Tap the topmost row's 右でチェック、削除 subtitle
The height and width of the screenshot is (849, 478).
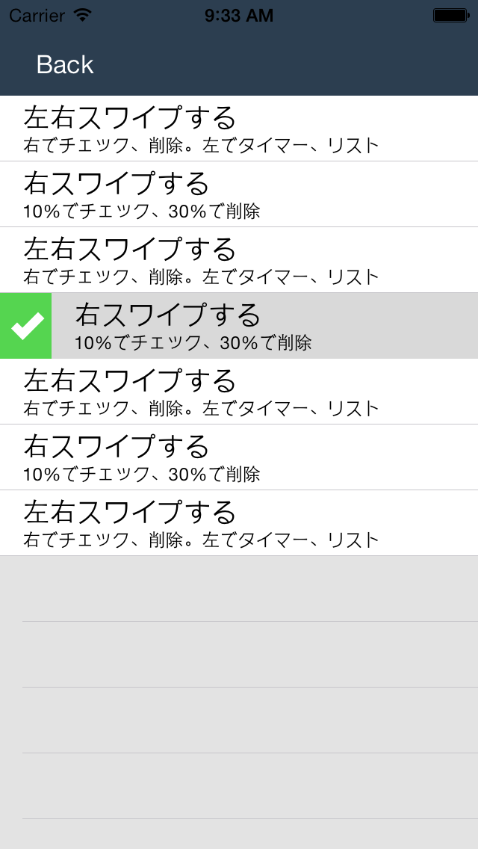(x=202, y=146)
